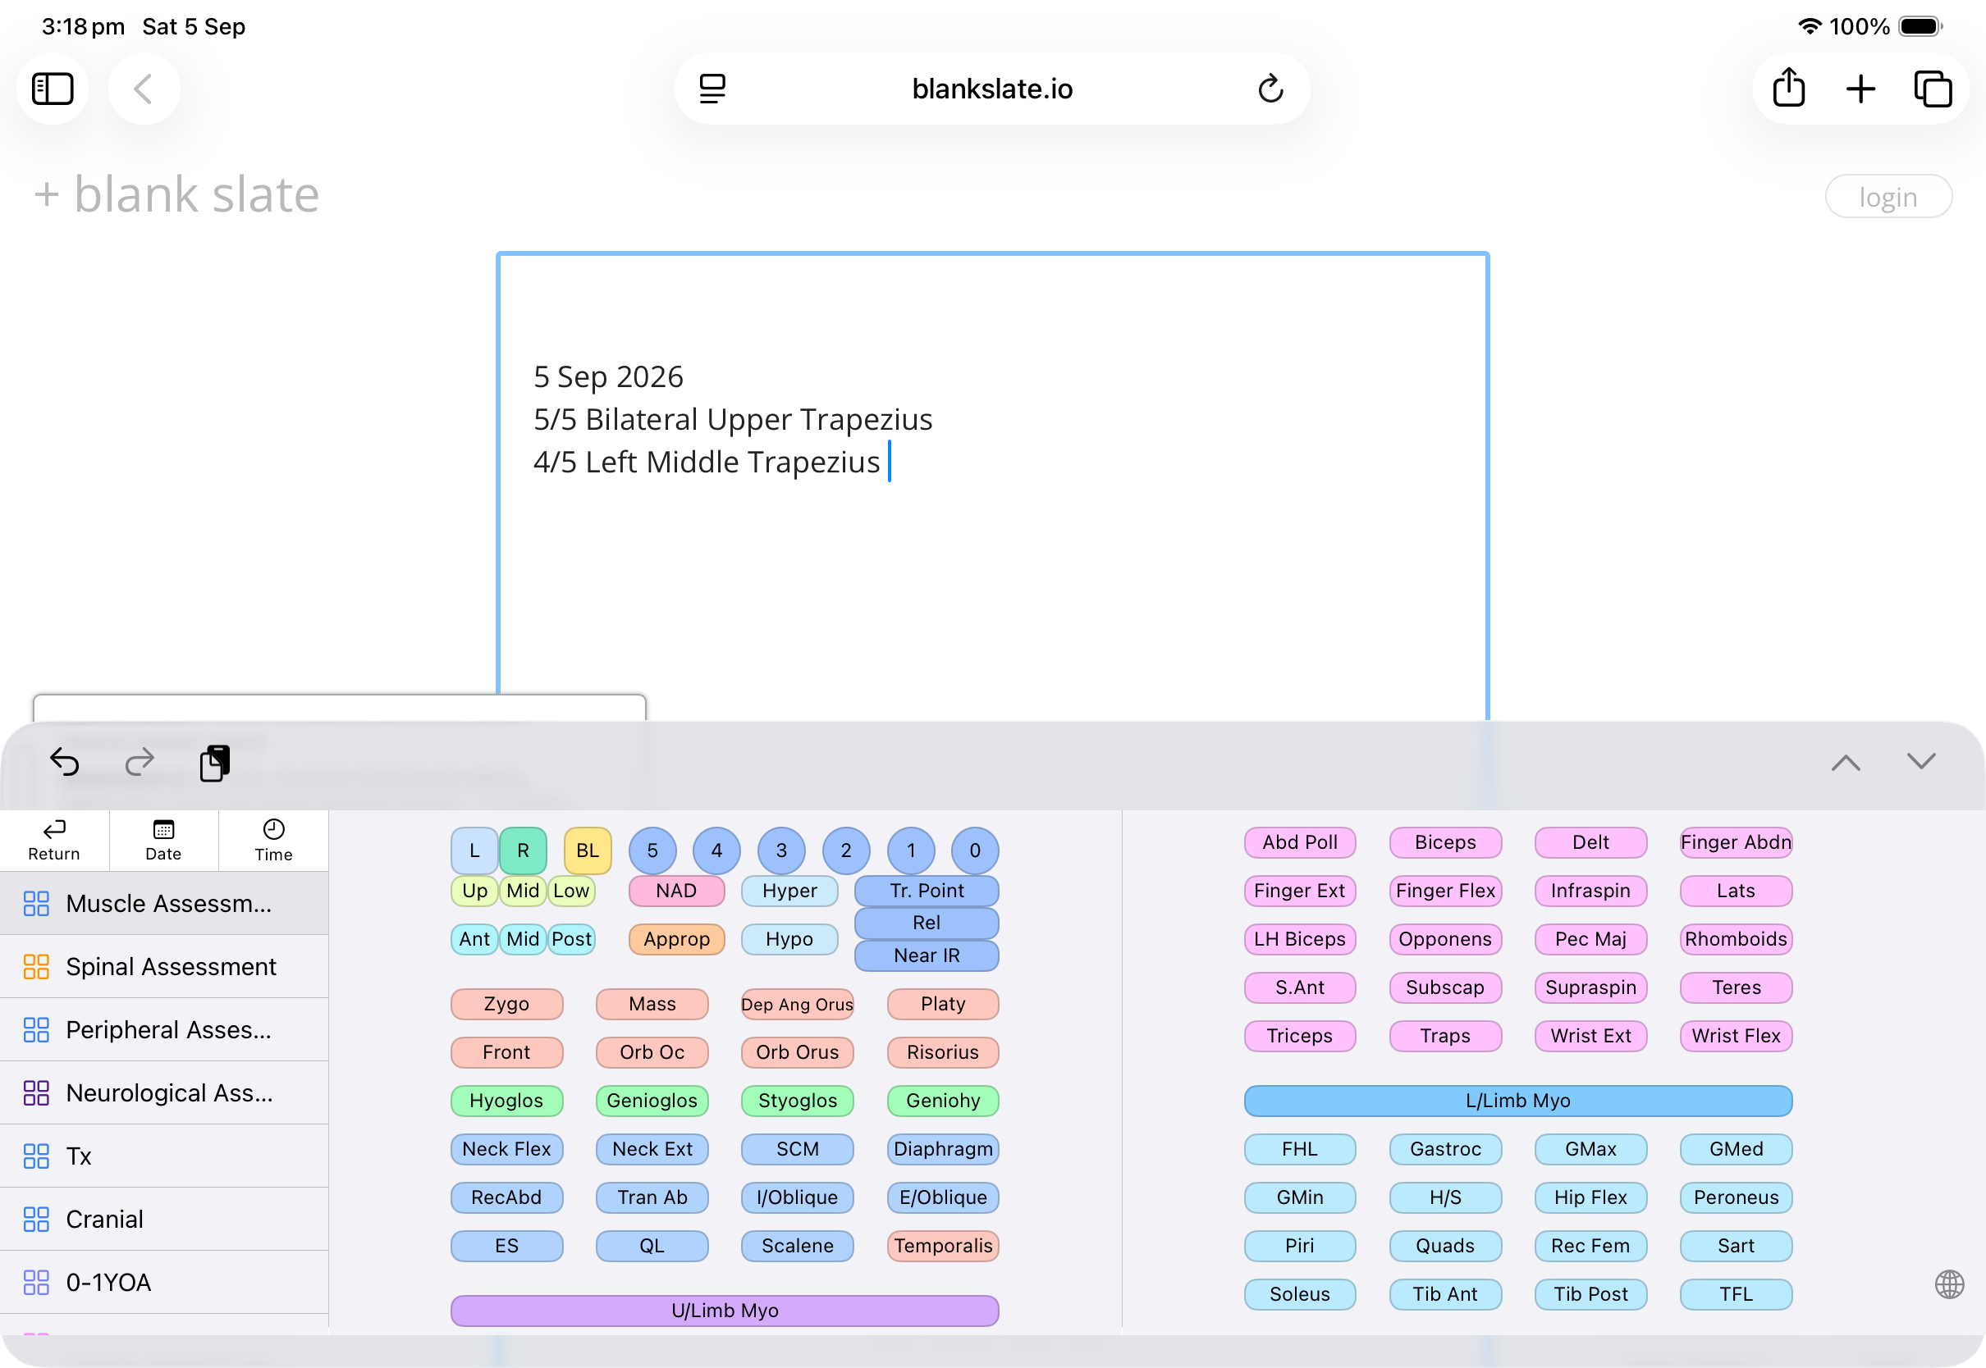This screenshot has height=1368, width=1986.
Task: Insert Rhomboids muscle key
Action: (1736, 938)
